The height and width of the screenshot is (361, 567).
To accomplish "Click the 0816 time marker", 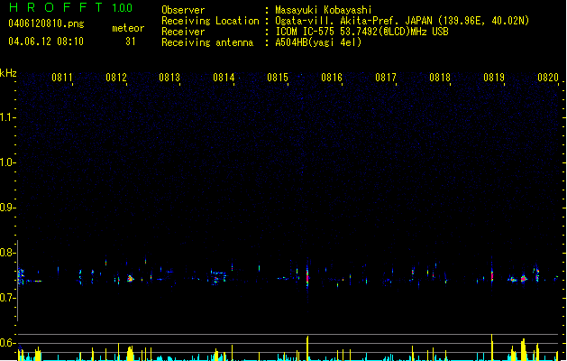I will pos(332,77).
